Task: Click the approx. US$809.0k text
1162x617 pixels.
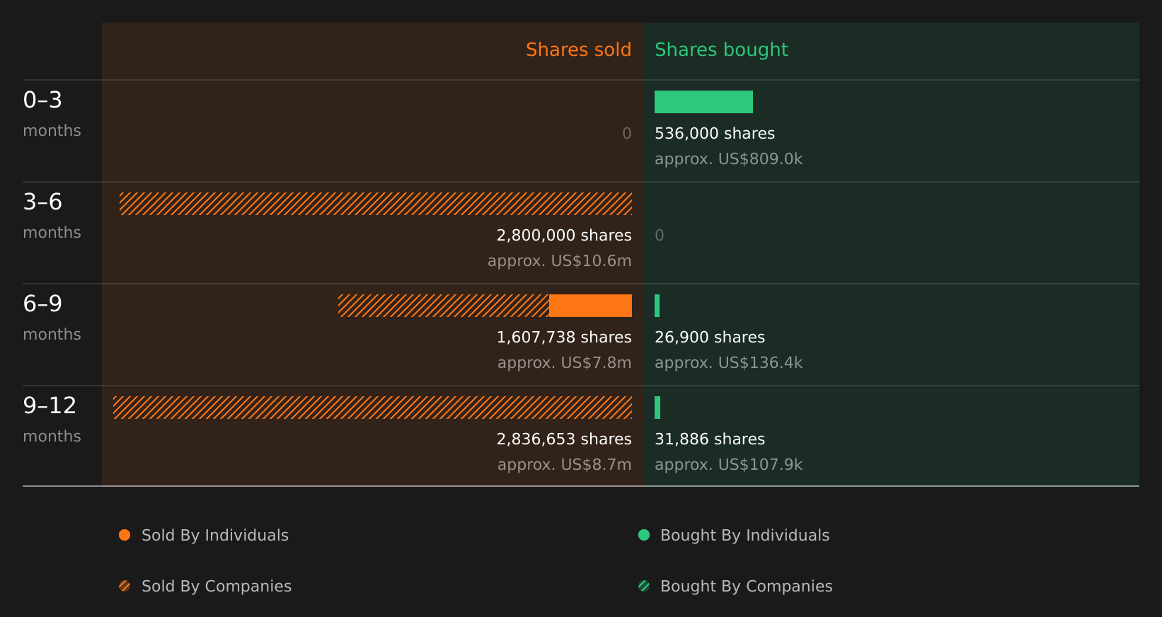Action: pyautogui.click(x=729, y=159)
